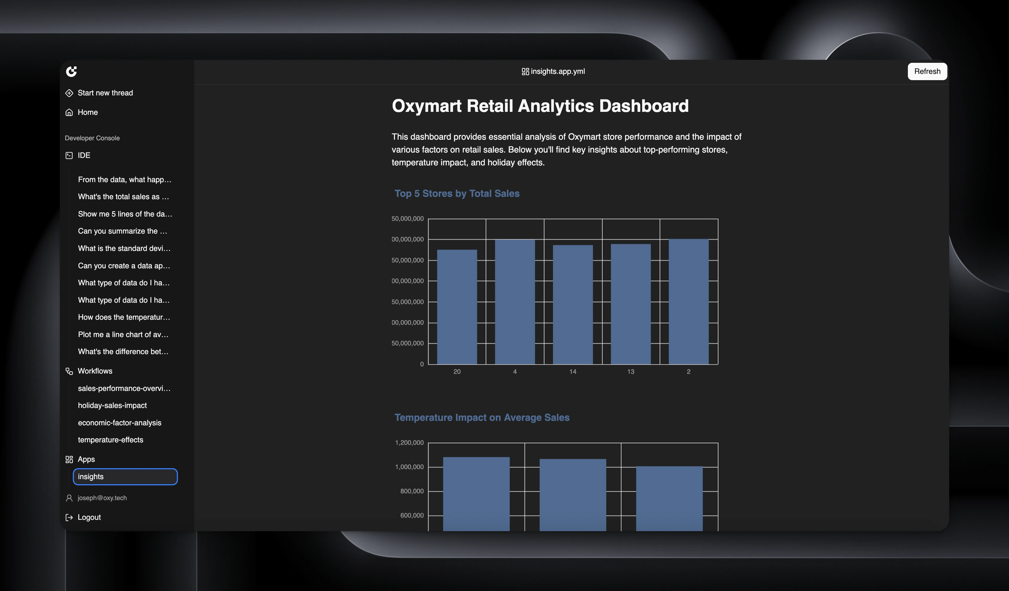Click the bar for store 4

click(515, 302)
